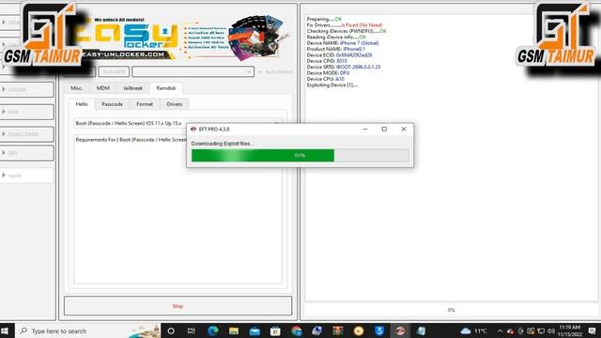This screenshot has width=601, height=338.
Task: Launch Microsoft Edge from the taskbar
Action: click(213, 330)
